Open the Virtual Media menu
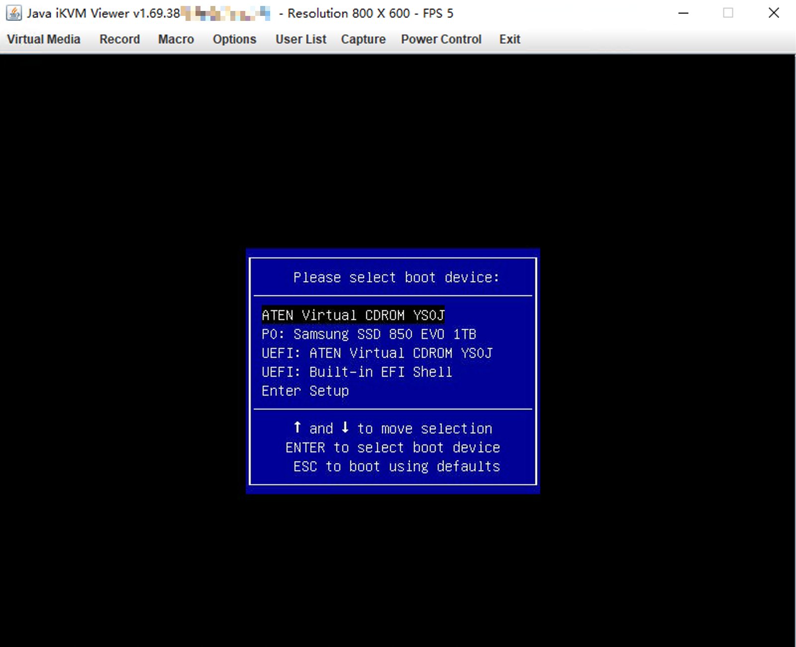Image resolution: width=796 pixels, height=647 pixels. click(43, 39)
